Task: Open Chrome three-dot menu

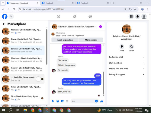Action: point(148,9)
